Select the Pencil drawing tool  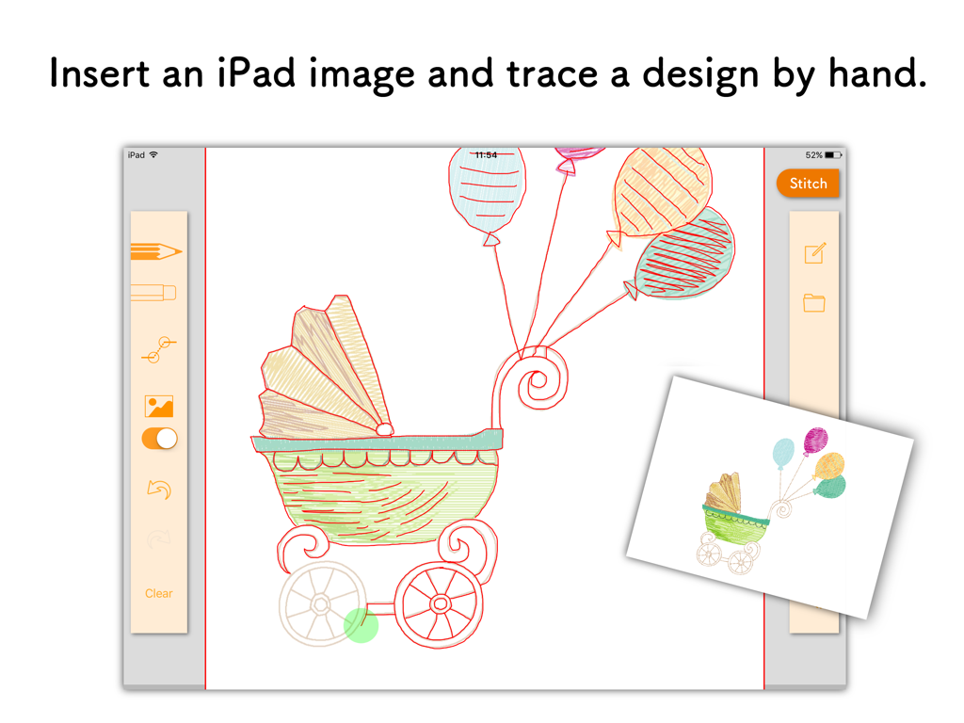[x=157, y=249]
